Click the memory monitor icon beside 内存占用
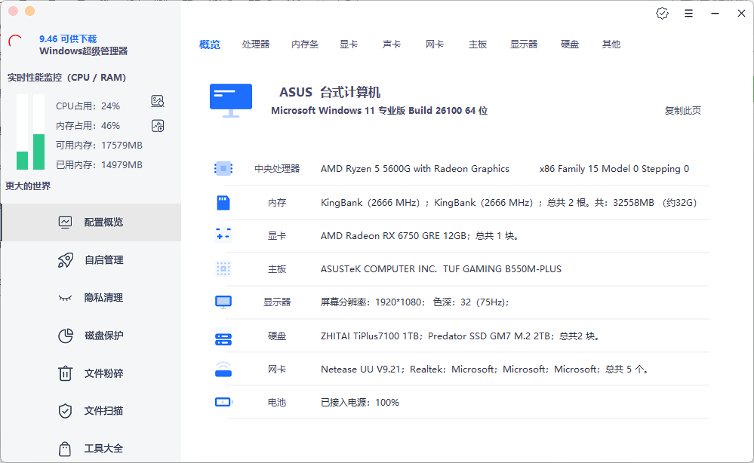The image size is (754, 463). pyautogui.click(x=157, y=125)
